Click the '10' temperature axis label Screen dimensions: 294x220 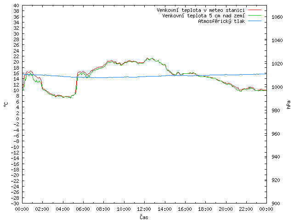coord(17,90)
